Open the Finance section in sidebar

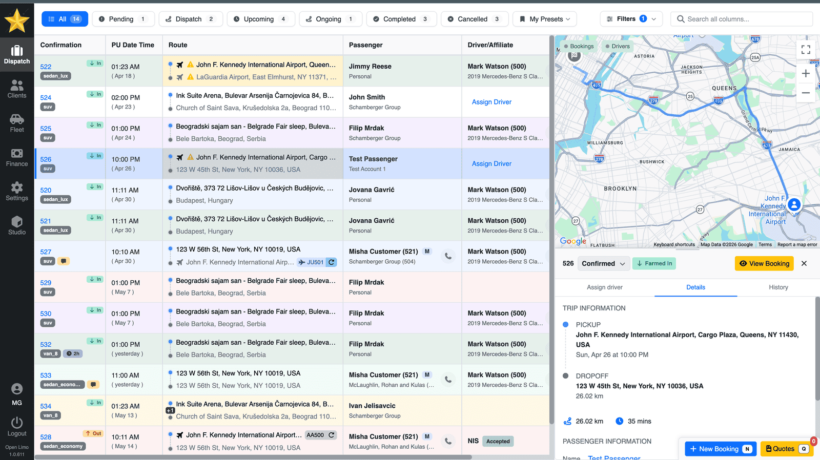pyautogui.click(x=17, y=157)
